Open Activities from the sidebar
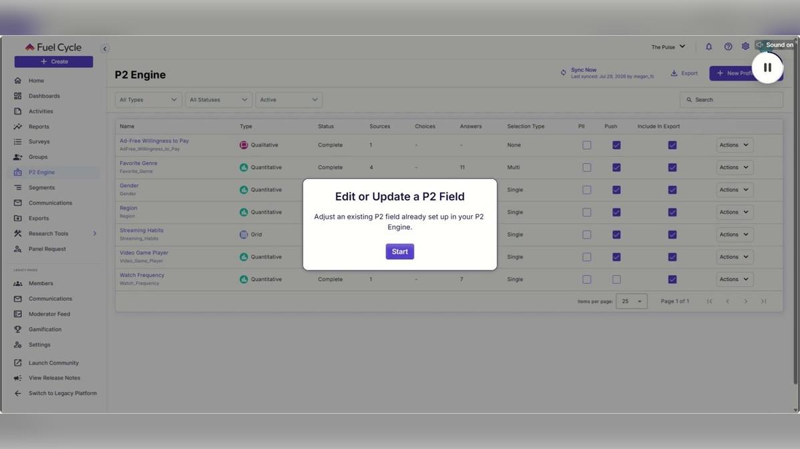The width and height of the screenshot is (800, 449). coord(41,111)
